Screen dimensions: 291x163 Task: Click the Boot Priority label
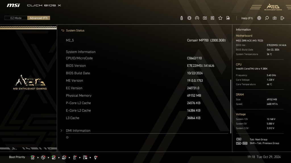pos(17,157)
